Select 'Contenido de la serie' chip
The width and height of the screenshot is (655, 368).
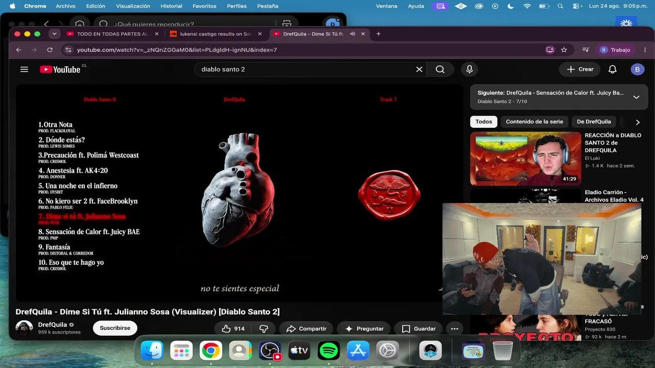point(534,122)
